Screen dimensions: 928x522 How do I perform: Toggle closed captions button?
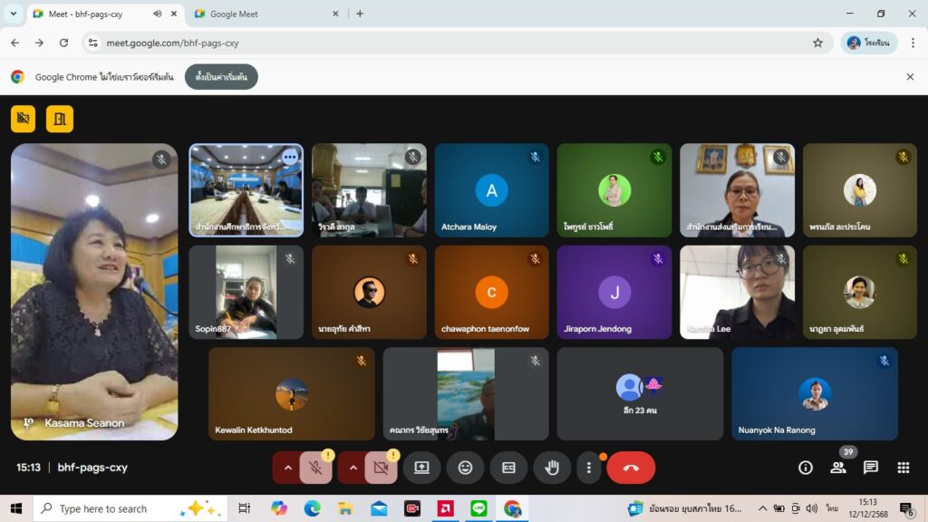pyautogui.click(x=508, y=468)
